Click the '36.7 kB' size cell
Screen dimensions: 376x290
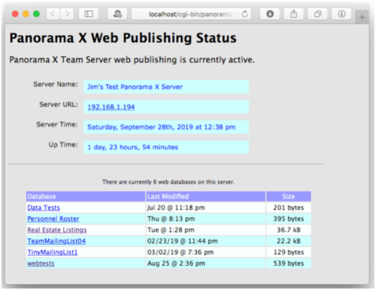pyautogui.click(x=289, y=230)
